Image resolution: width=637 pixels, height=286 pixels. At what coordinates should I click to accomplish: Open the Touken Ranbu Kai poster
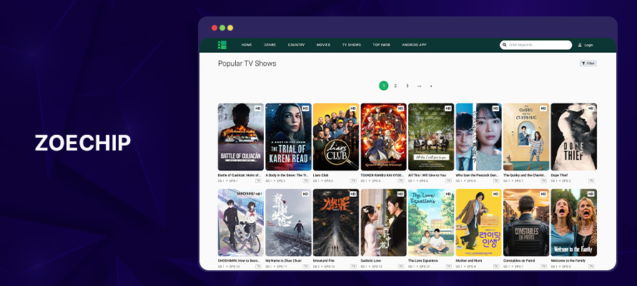click(383, 136)
